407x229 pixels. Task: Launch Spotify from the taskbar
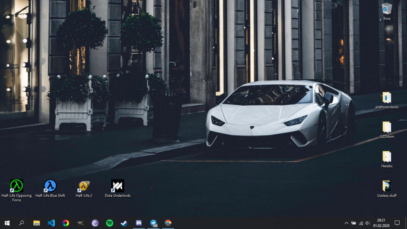(109, 223)
